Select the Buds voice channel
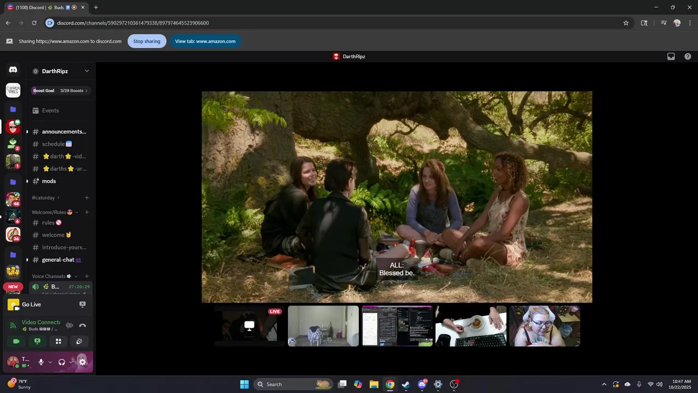Viewport: 698px width, 393px height. pyautogui.click(x=60, y=288)
